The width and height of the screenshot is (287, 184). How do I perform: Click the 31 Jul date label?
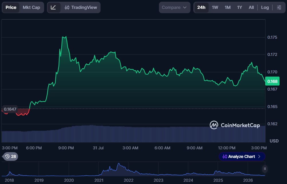(x=98, y=148)
